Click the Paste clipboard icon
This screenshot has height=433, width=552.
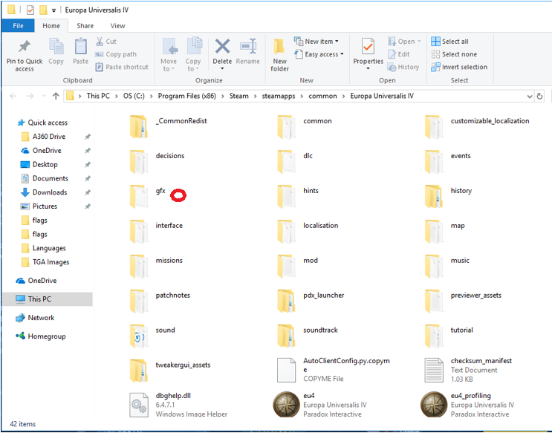point(81,47)
